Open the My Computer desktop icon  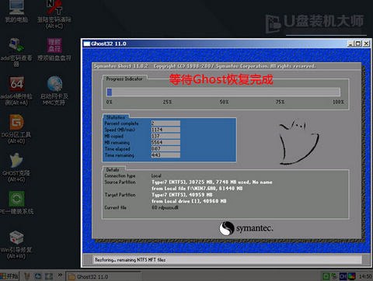16,12
